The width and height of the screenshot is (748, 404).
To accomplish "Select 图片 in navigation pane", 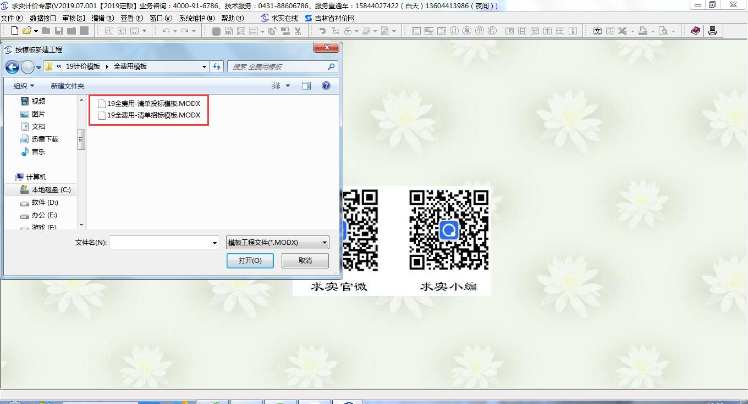I will [x=33, y=114].
